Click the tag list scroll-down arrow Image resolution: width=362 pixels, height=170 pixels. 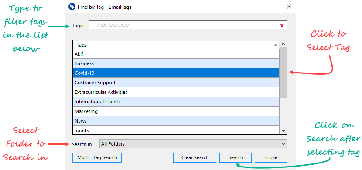click(x=283, y=131)
